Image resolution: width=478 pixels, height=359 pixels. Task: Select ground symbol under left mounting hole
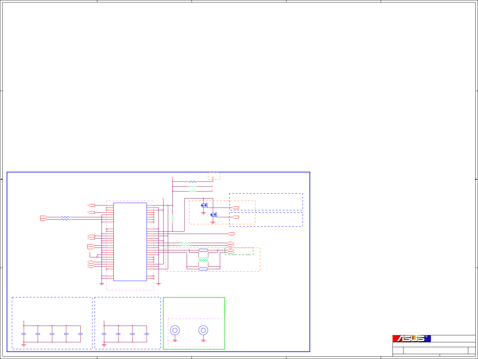click(175, 340)
